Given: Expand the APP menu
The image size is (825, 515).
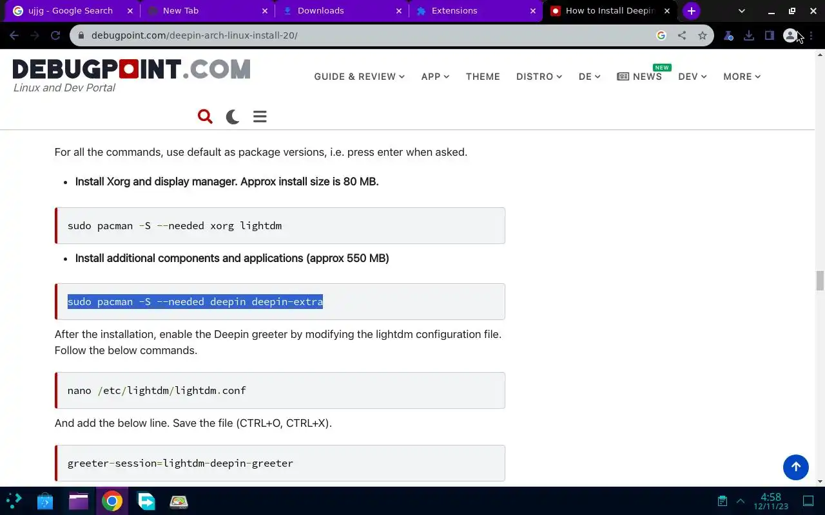Looking at the screenshot, I should (435, 77).
